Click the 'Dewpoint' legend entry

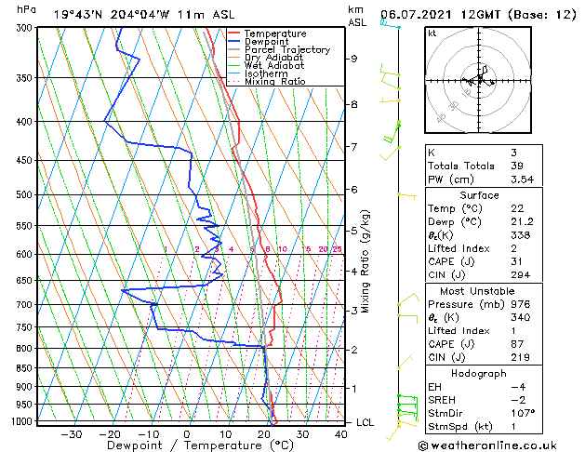(266, 42)
